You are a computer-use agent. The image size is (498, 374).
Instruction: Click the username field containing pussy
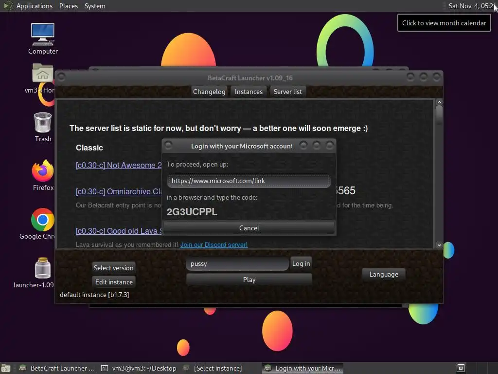pos(237,263)
